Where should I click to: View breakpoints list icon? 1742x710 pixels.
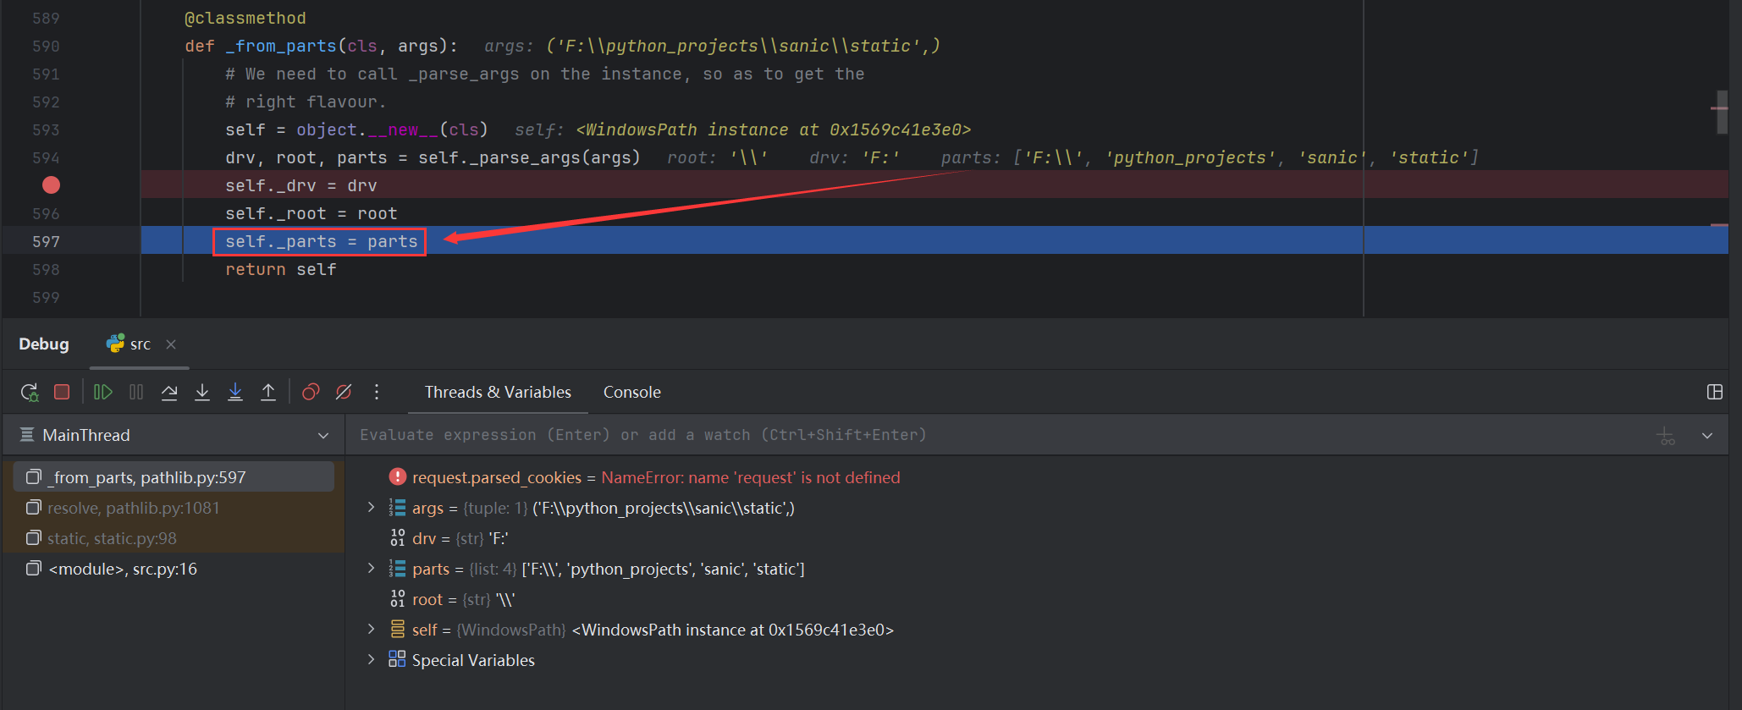(x=311, y=392)
